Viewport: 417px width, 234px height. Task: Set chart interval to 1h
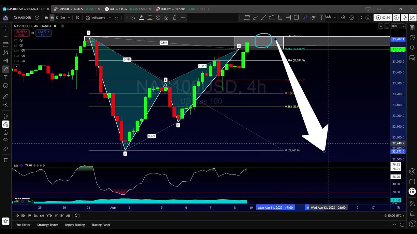pos(46,18)
